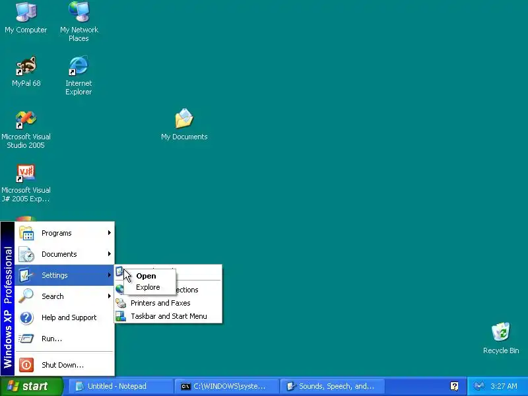Image resolution: width=528 pixels, height=396 pixels.
Task: Open the My Computer desktop icon
Action: pos(26,12)
